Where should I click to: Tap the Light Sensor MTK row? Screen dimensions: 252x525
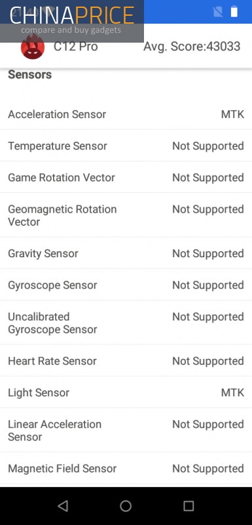[126, 392]
